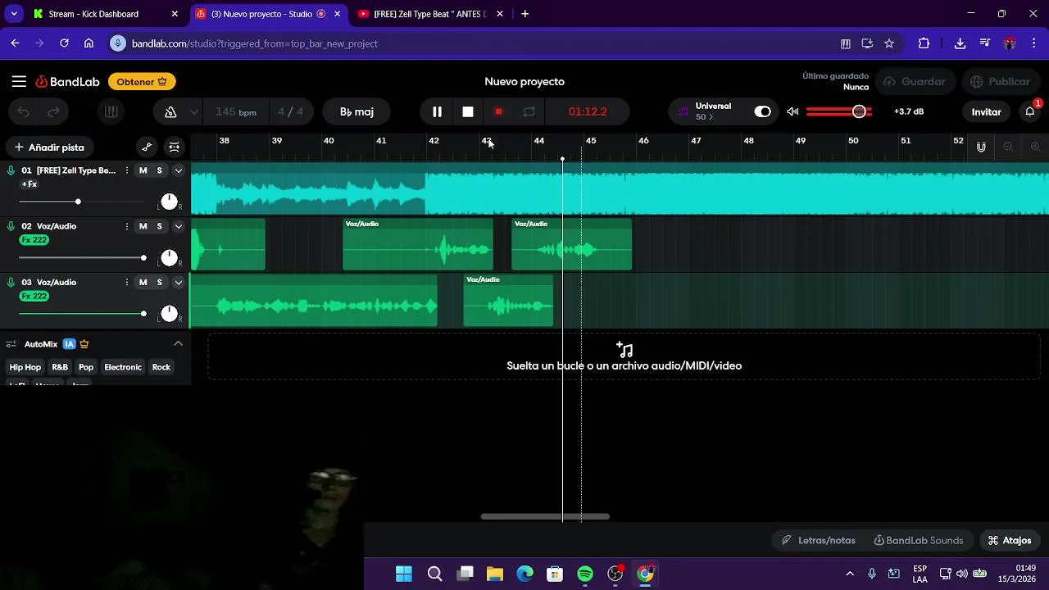Arm track 02 microphone icon

(11, 226)
